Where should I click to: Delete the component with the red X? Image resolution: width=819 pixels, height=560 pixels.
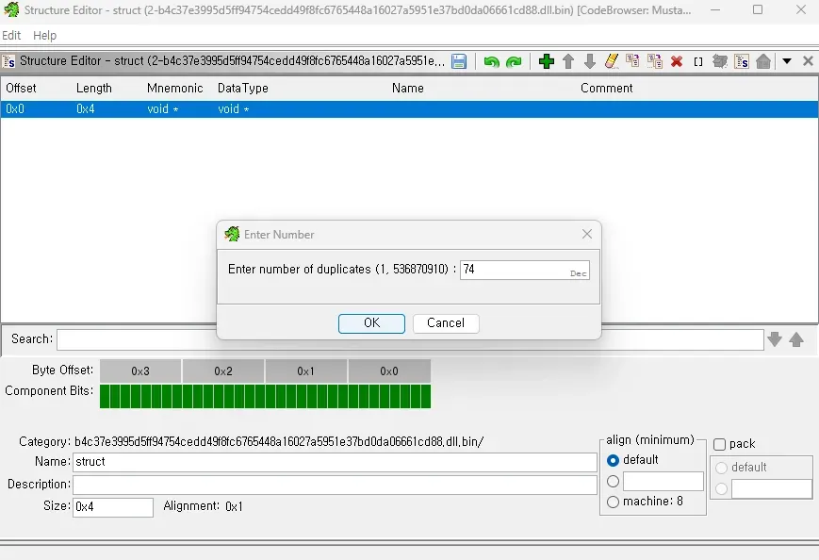pyautogui.click(x=677, y=61)
